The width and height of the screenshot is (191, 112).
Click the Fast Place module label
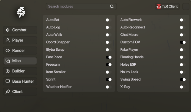click(x=54, y=57)
